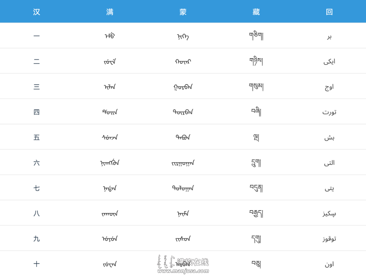The height and width of the screenshot is (276, 366).
Task: Click the 满族在线 Manchu-script watermark logo
Action: (x=166, y=262)
